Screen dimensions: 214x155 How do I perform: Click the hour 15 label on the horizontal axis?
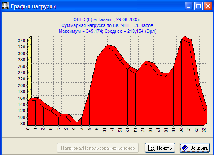(x=143, y=130)
